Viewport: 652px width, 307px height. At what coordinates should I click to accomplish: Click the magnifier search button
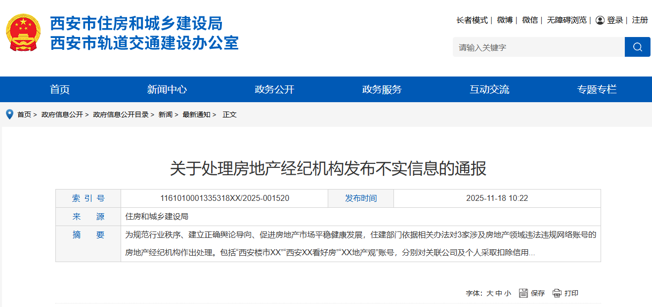(x=637, y=47)
